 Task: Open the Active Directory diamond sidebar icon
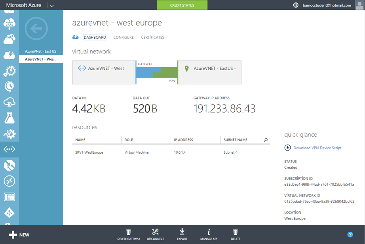pos(10,213)
